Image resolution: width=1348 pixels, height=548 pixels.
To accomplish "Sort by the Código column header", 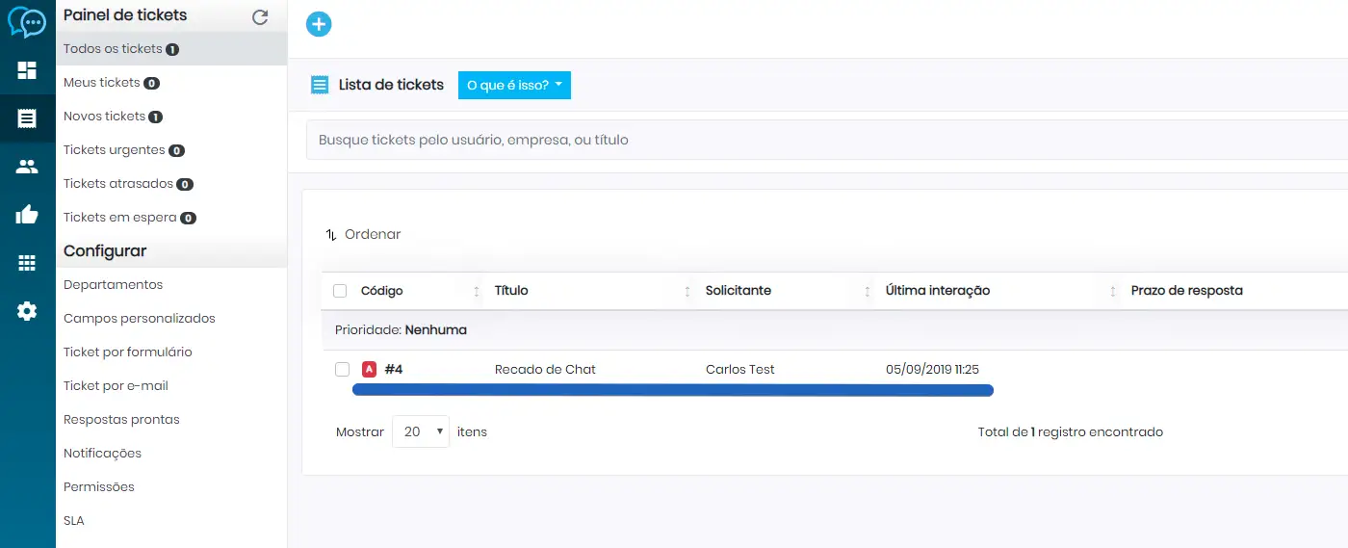I will click(382, 291).
